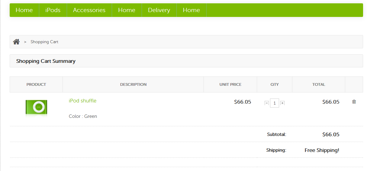
Task: Click the UNIT PRICE column header
Action: 230,85
